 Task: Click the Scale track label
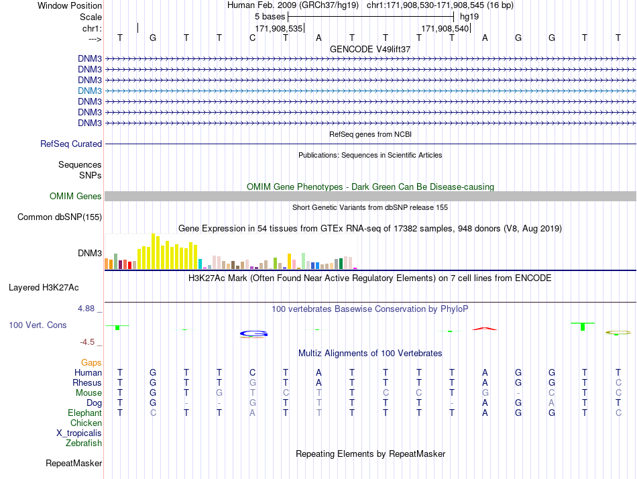91,17
